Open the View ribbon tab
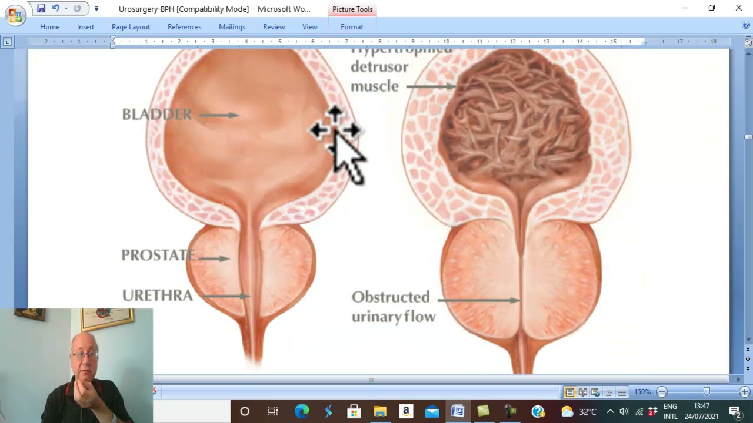 coord(309,27)
